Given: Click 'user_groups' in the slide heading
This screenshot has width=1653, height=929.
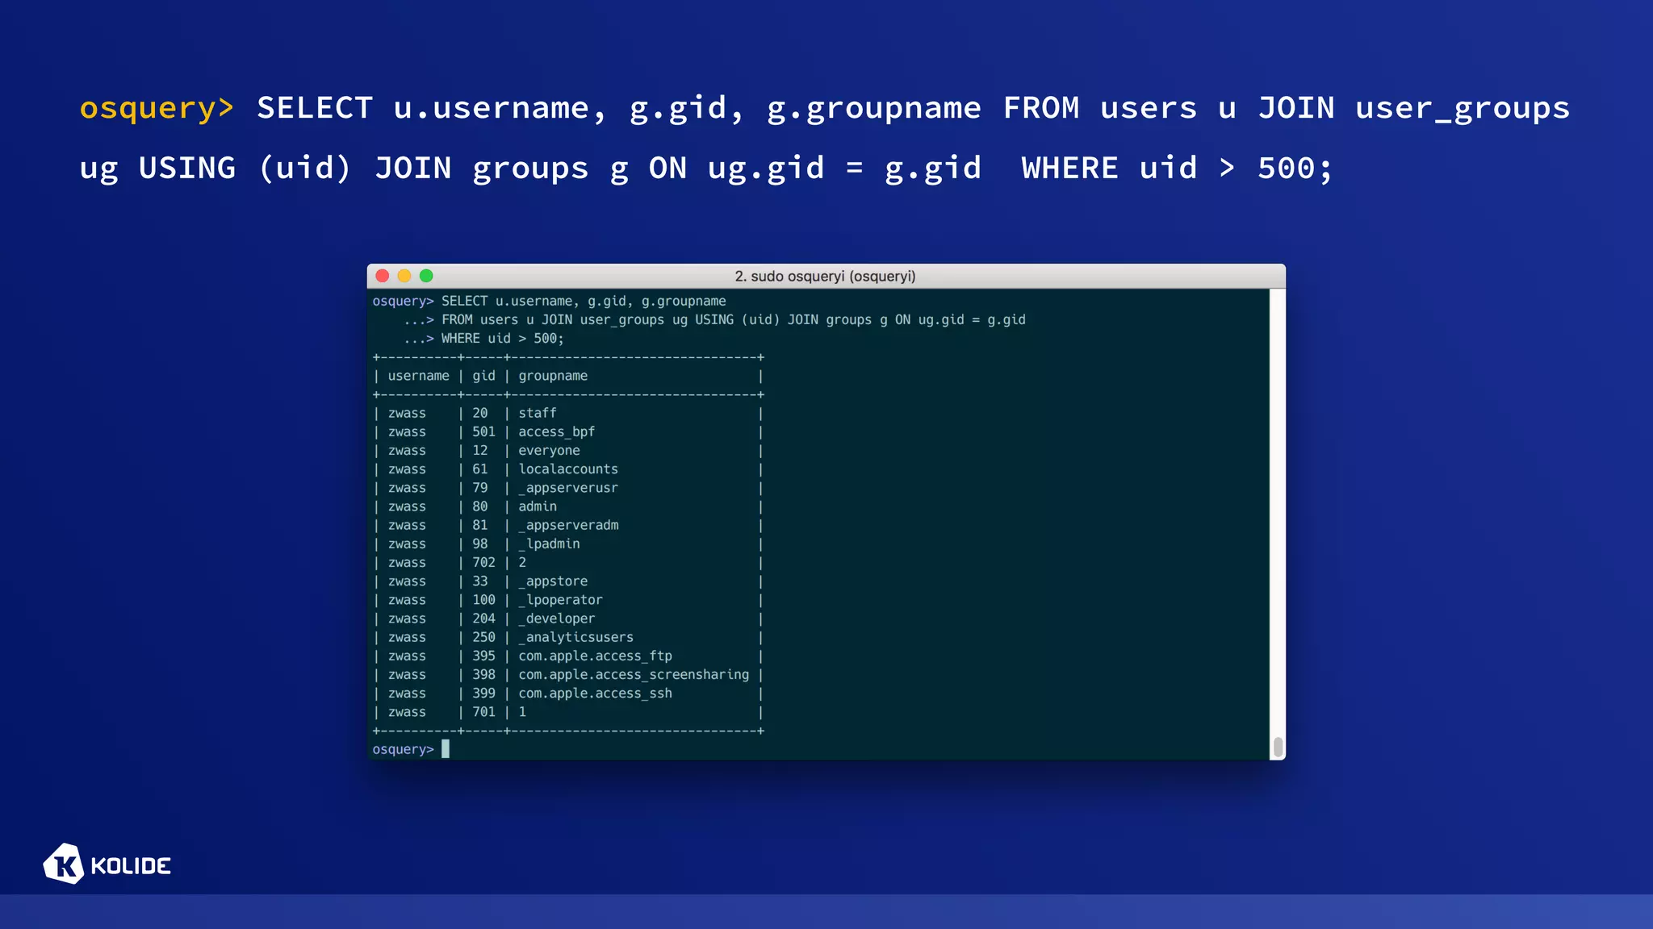Looking at the screenshot, I should tap(1463, 108).
